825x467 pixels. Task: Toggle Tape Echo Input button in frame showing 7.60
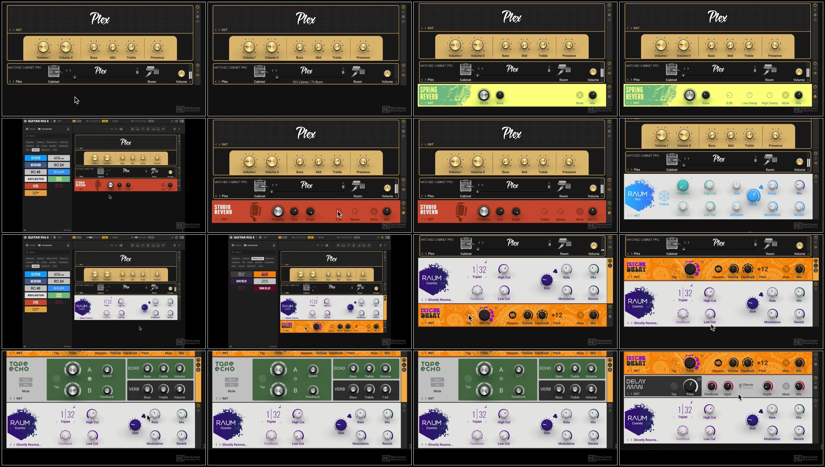point(232,380)
